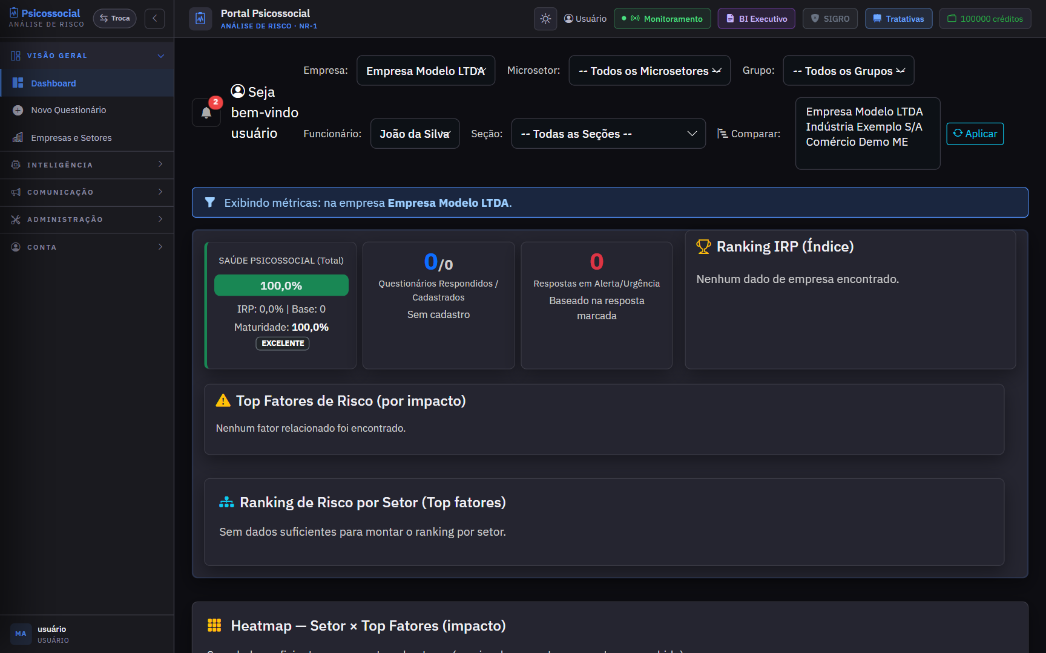
Task: Click the Ranking IRP trophy icon
Action: [x=703, y=247]
